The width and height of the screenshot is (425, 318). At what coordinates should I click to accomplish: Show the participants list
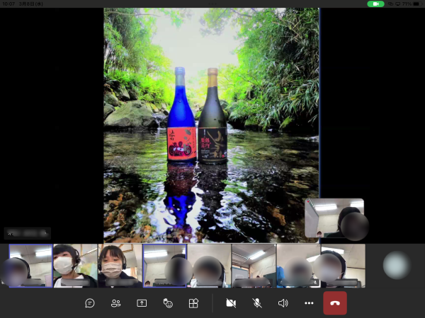click(x=115, y=303)
